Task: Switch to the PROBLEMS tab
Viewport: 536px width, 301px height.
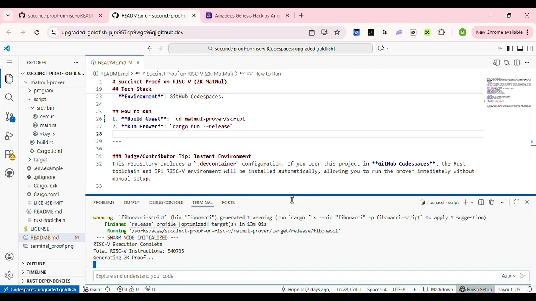Action: [104, 202]
